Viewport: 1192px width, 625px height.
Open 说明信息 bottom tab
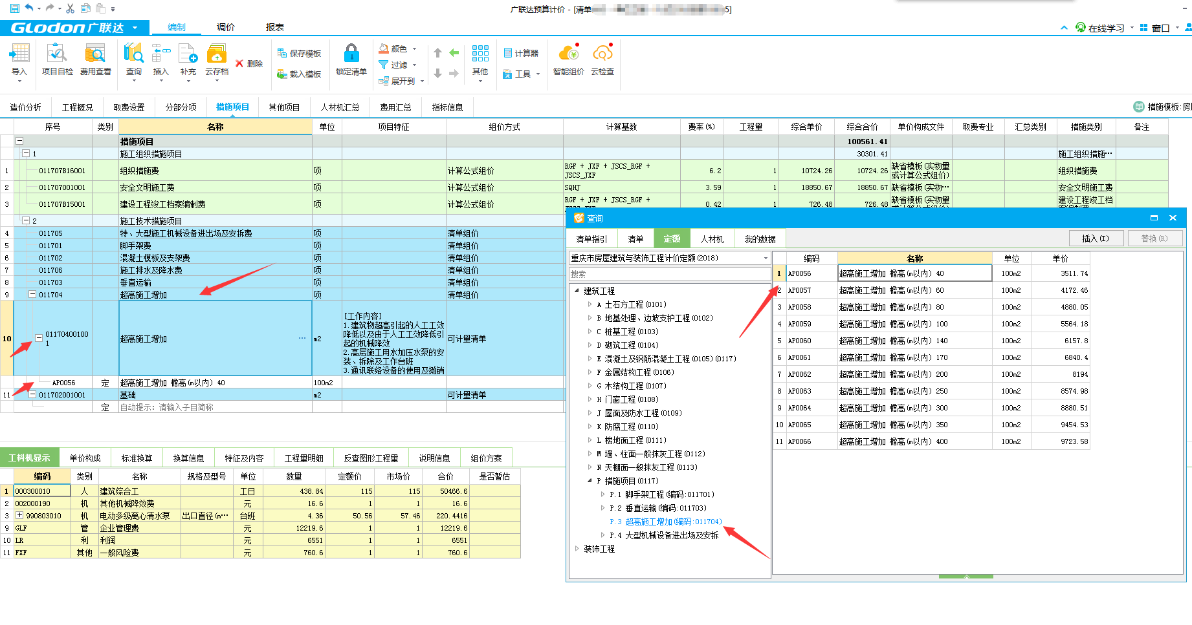434,458
